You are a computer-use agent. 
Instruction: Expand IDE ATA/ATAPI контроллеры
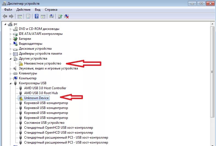pyautogui.click(x=10, y=34)
